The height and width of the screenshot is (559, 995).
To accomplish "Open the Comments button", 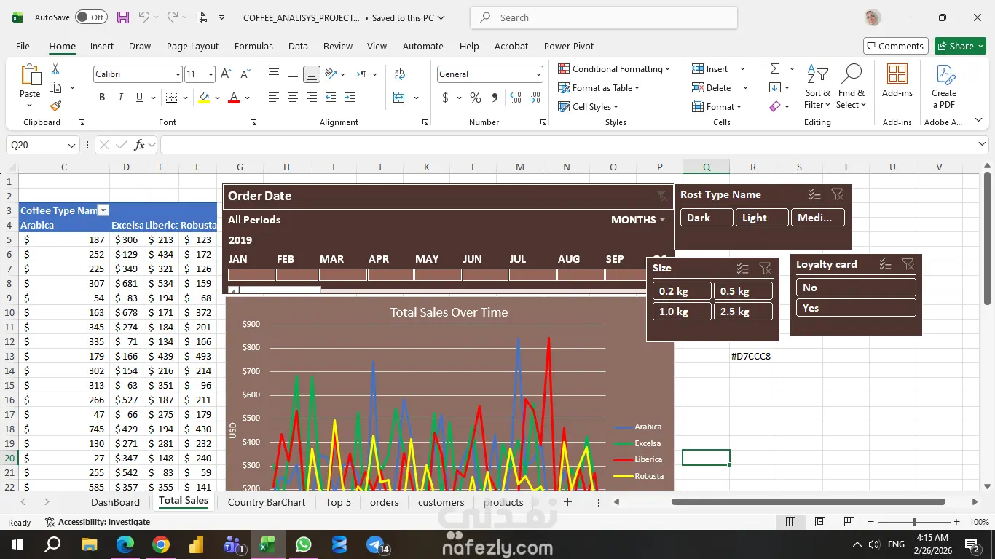I will tap(895, 46).
